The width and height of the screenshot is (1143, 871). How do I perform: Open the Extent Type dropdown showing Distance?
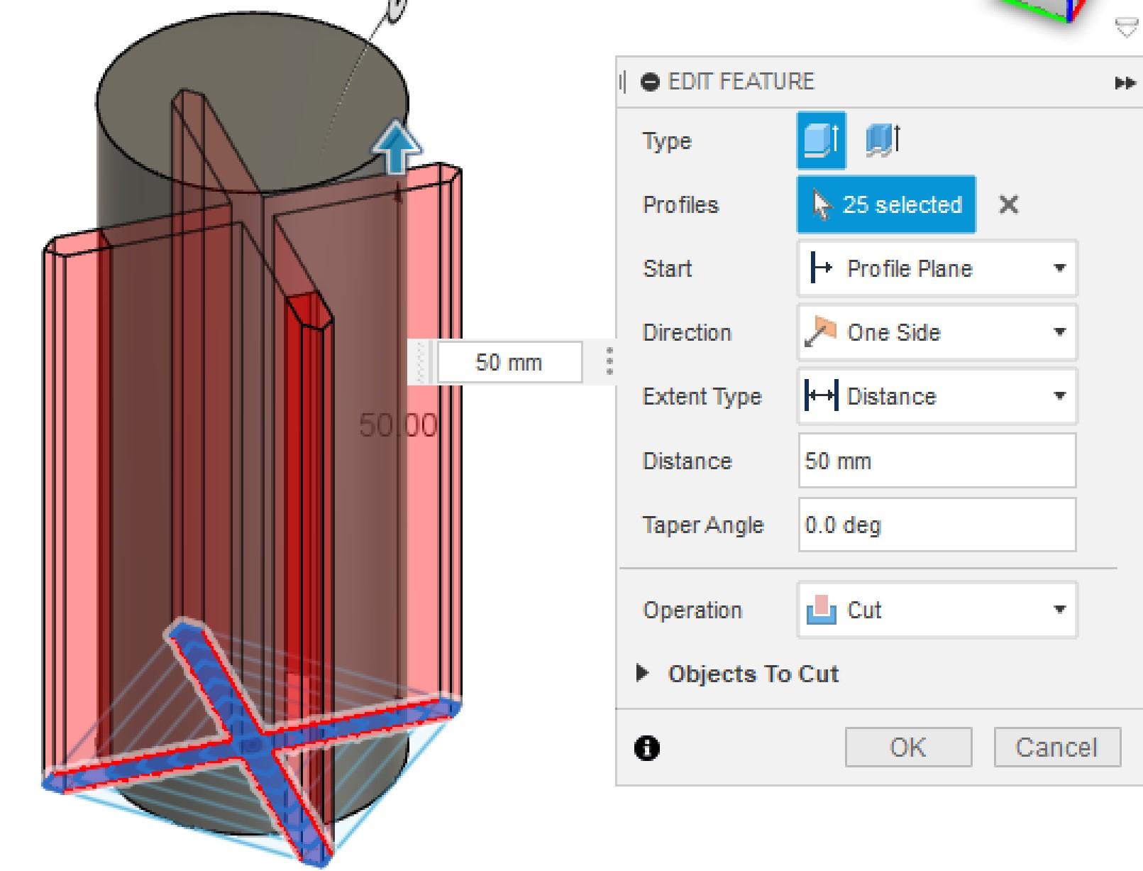[x=937, y=396]
